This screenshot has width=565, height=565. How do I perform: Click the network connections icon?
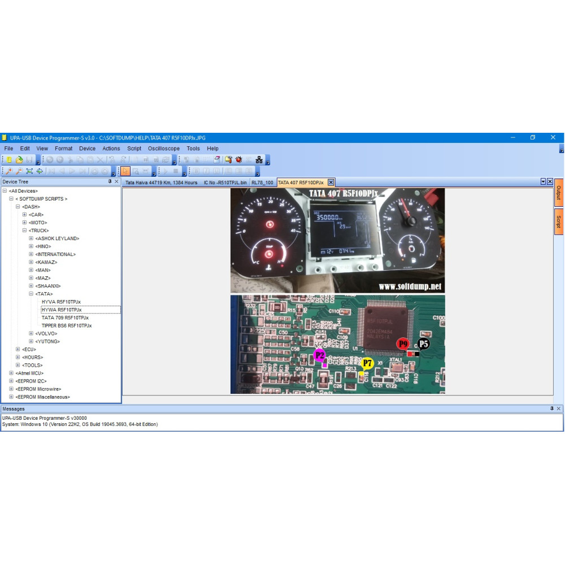(x=259, y=160)
